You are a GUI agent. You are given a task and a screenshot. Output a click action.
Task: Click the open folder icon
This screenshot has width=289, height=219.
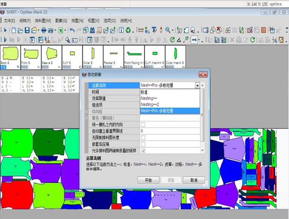[20, 30]
